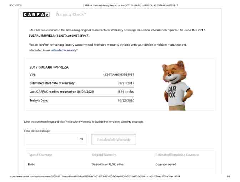Click the Estimated Remaining Coverage column header
This screenshot has height=182, width=240.
177,155
